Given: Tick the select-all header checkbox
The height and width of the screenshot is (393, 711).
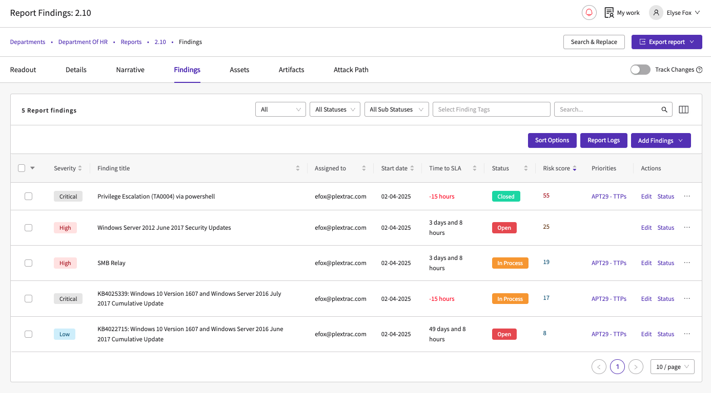Looking at the screenshot, I should pos(22,168).
